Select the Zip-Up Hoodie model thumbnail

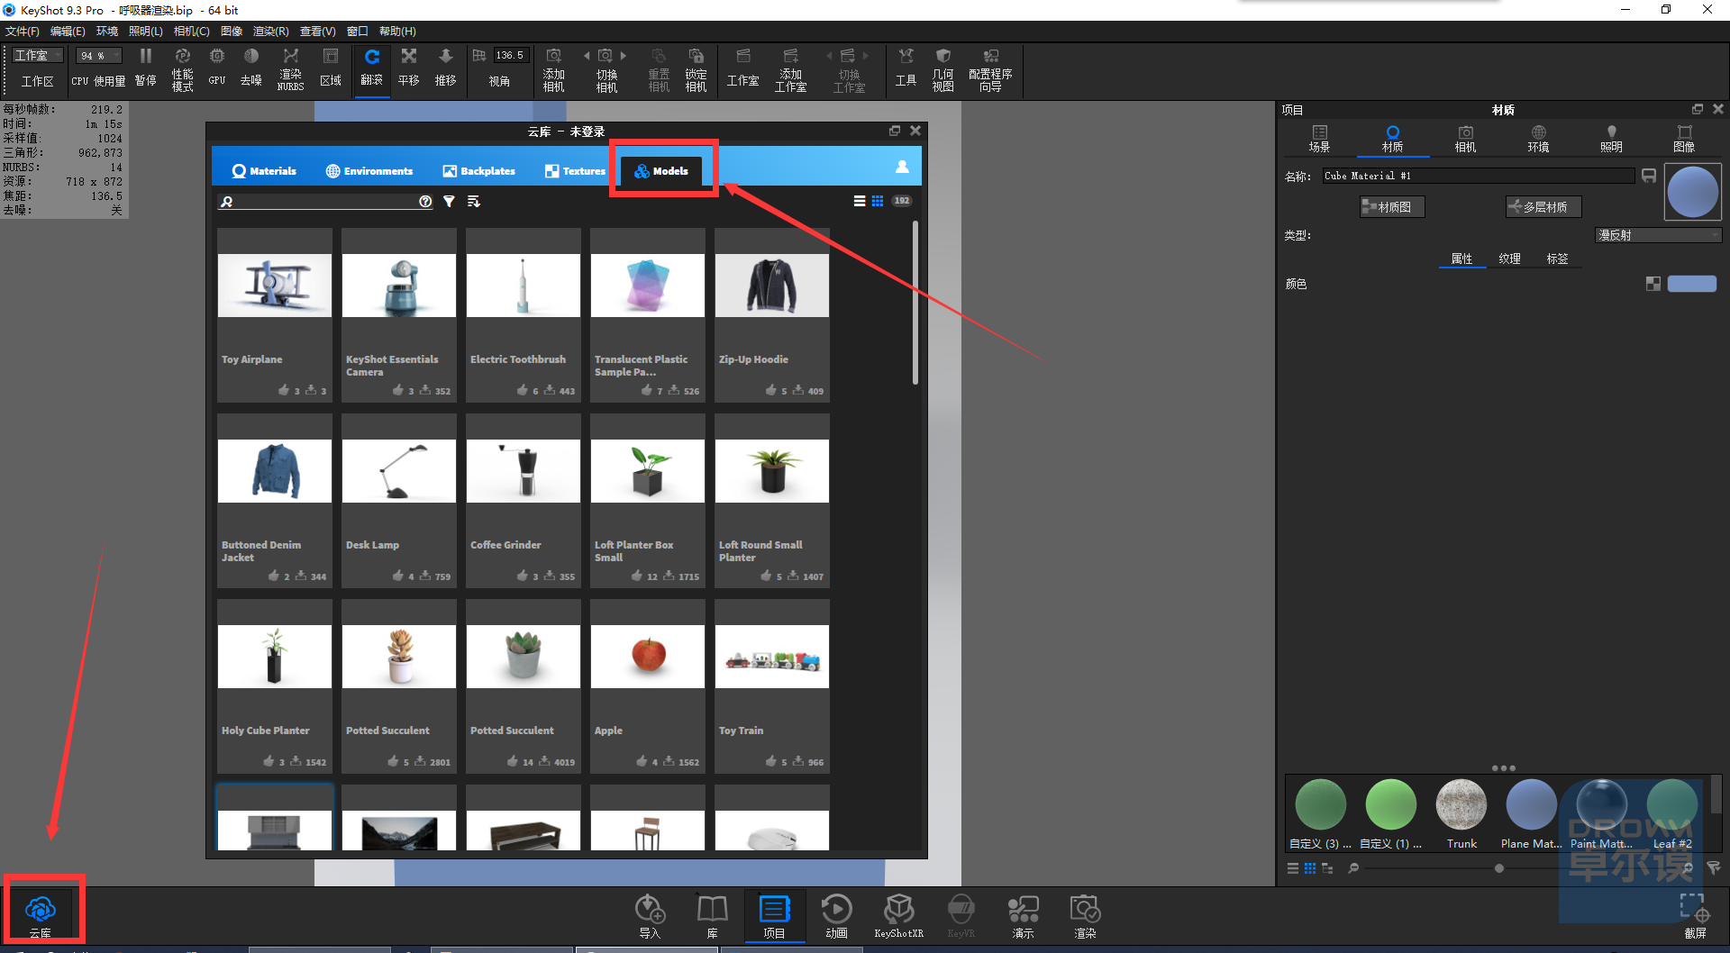coord(772,286)
